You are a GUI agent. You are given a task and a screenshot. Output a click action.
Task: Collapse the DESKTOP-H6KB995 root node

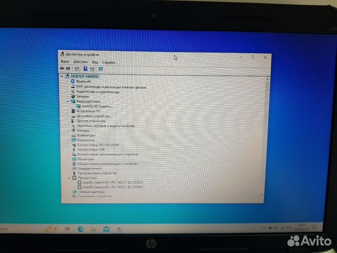coord(62,76)
